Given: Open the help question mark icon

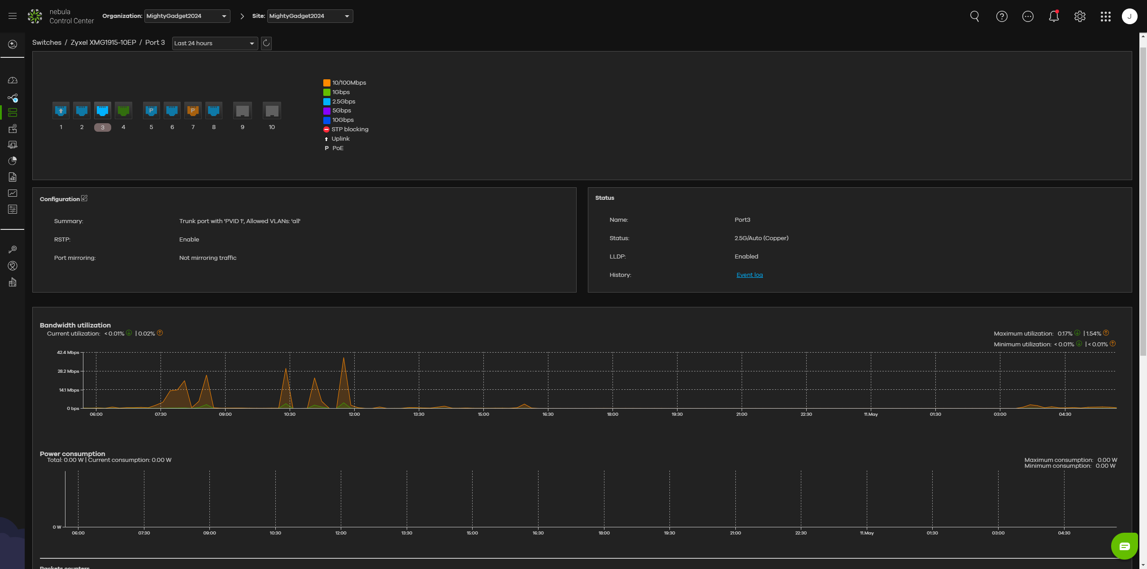Looking at the screenshot, I should point(1001,17).
